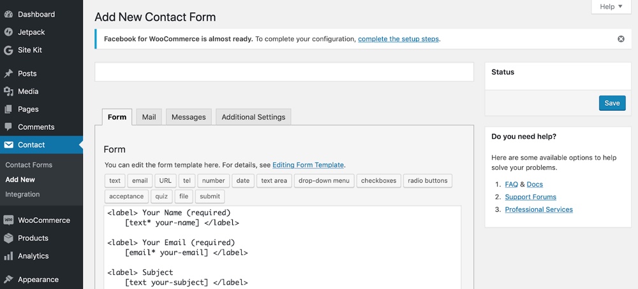Insert a number tag
The height and width of the screenshot is (289, 638).
[214, 181]
